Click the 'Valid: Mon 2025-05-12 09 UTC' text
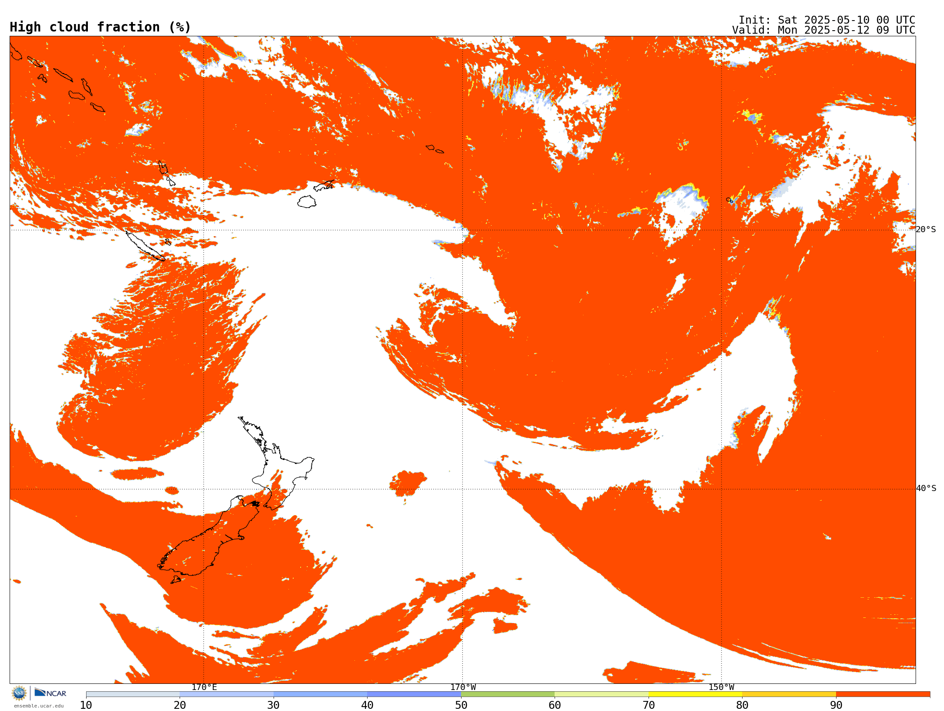Viewport: 944px width, 711px height. 824,30
